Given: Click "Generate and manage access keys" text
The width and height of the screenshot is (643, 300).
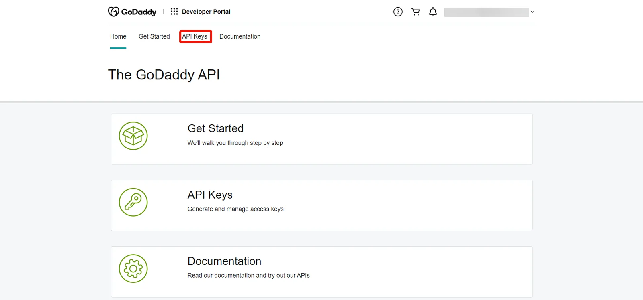Looking at the screenshot, I should point(235,209).
